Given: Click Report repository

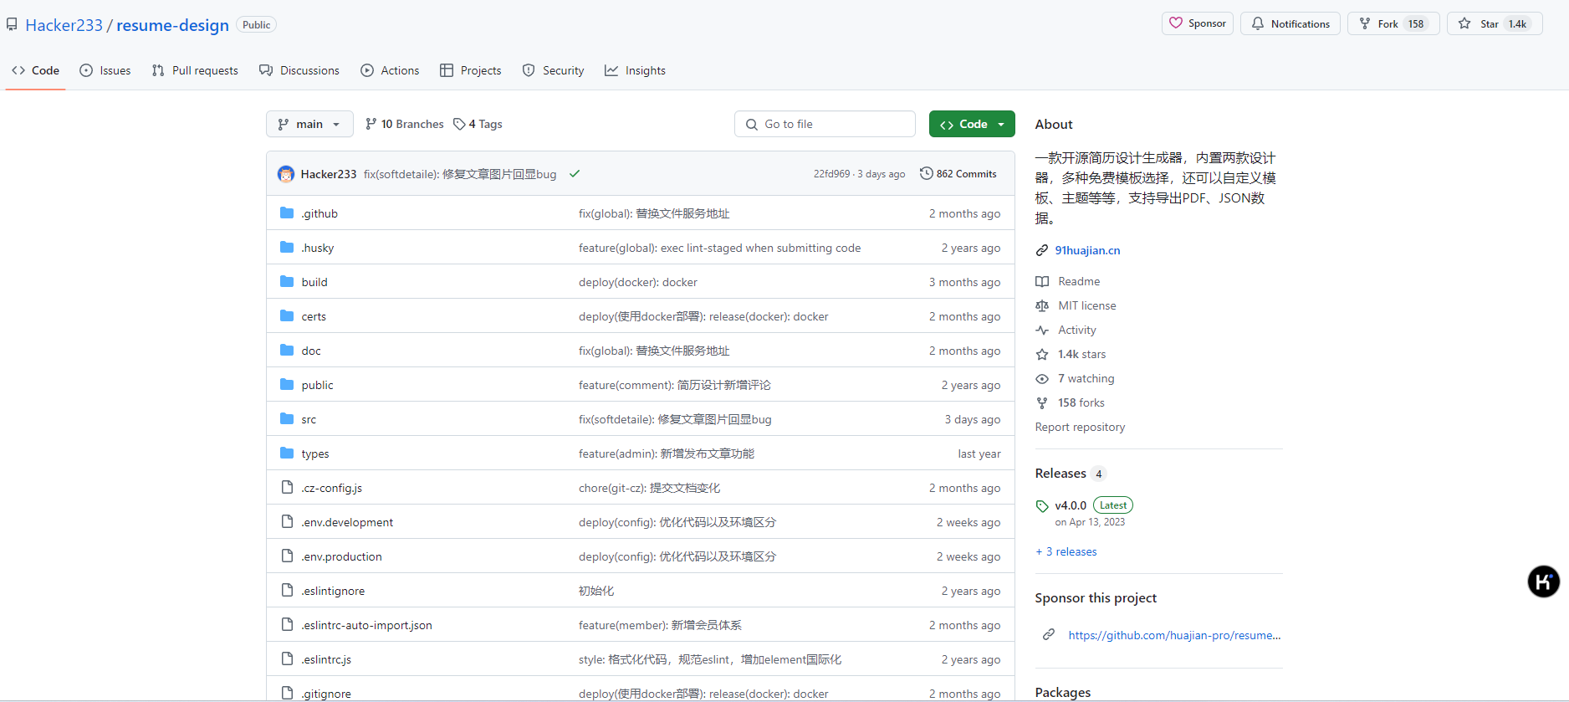Looking at the screenshot, I should 1080,427.
